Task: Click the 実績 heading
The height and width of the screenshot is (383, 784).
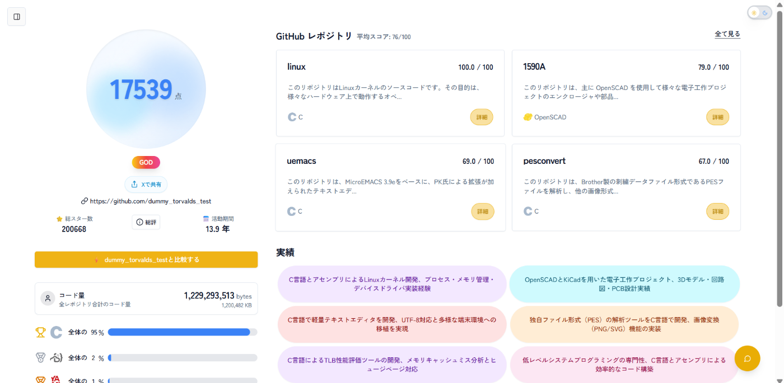Action: pyautogui.click(x=285, y=252)
